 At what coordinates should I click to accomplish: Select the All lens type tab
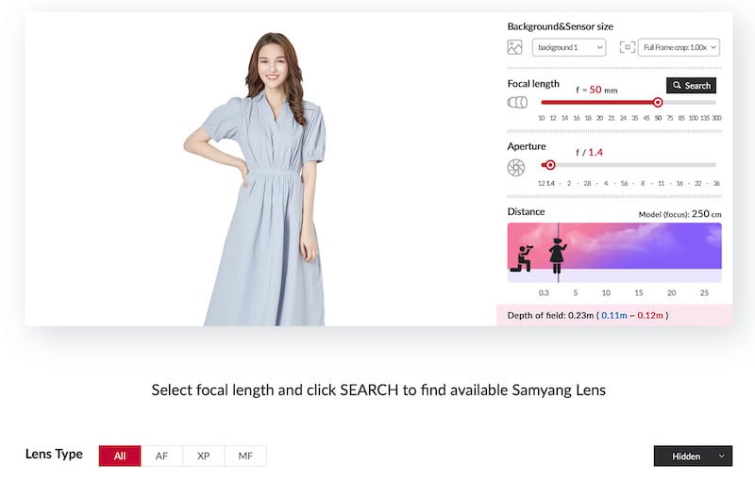(x=120, y=456)
